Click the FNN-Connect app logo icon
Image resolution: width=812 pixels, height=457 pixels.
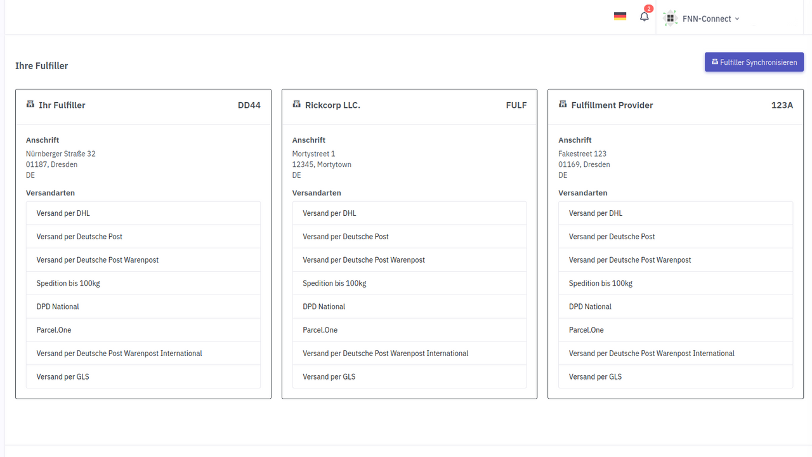[x=670, y=18]
